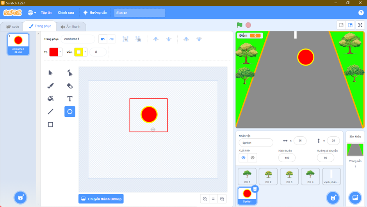The width and height of the screenshot is (367, 207).
Task: Select the CX 4 tree sprite
Action: [x=310, y=177]
